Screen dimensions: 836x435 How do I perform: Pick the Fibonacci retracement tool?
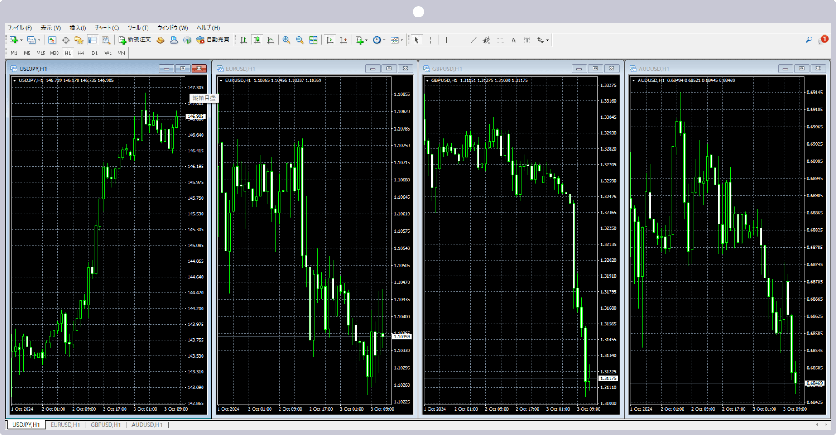(x=500, y=40)
